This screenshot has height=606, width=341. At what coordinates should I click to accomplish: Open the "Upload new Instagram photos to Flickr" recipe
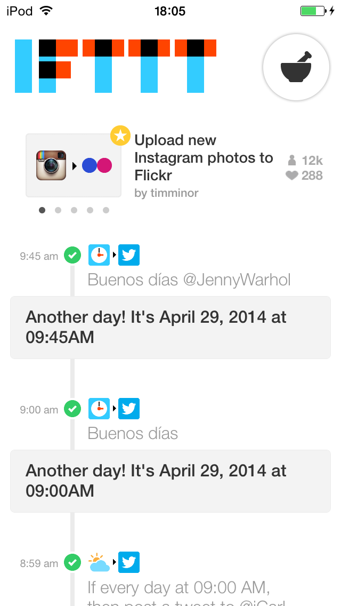coord(204,157)
